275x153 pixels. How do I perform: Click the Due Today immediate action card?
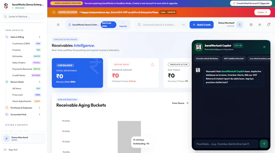tap(178, 73)
